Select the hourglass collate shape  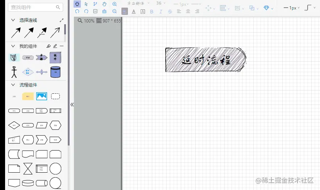click(28, 169)
